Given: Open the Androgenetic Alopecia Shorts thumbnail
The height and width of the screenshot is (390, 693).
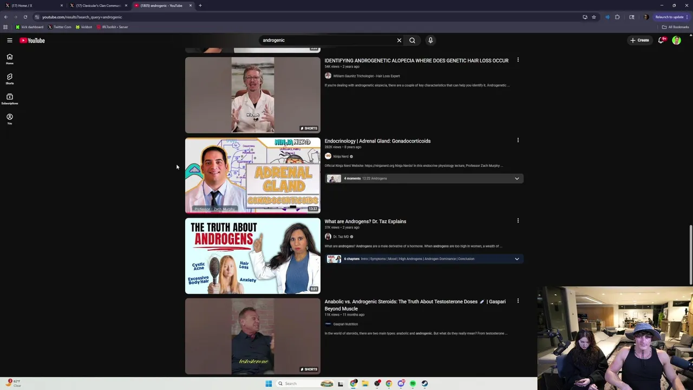Looking at the screenshot, I should (253, 95).
